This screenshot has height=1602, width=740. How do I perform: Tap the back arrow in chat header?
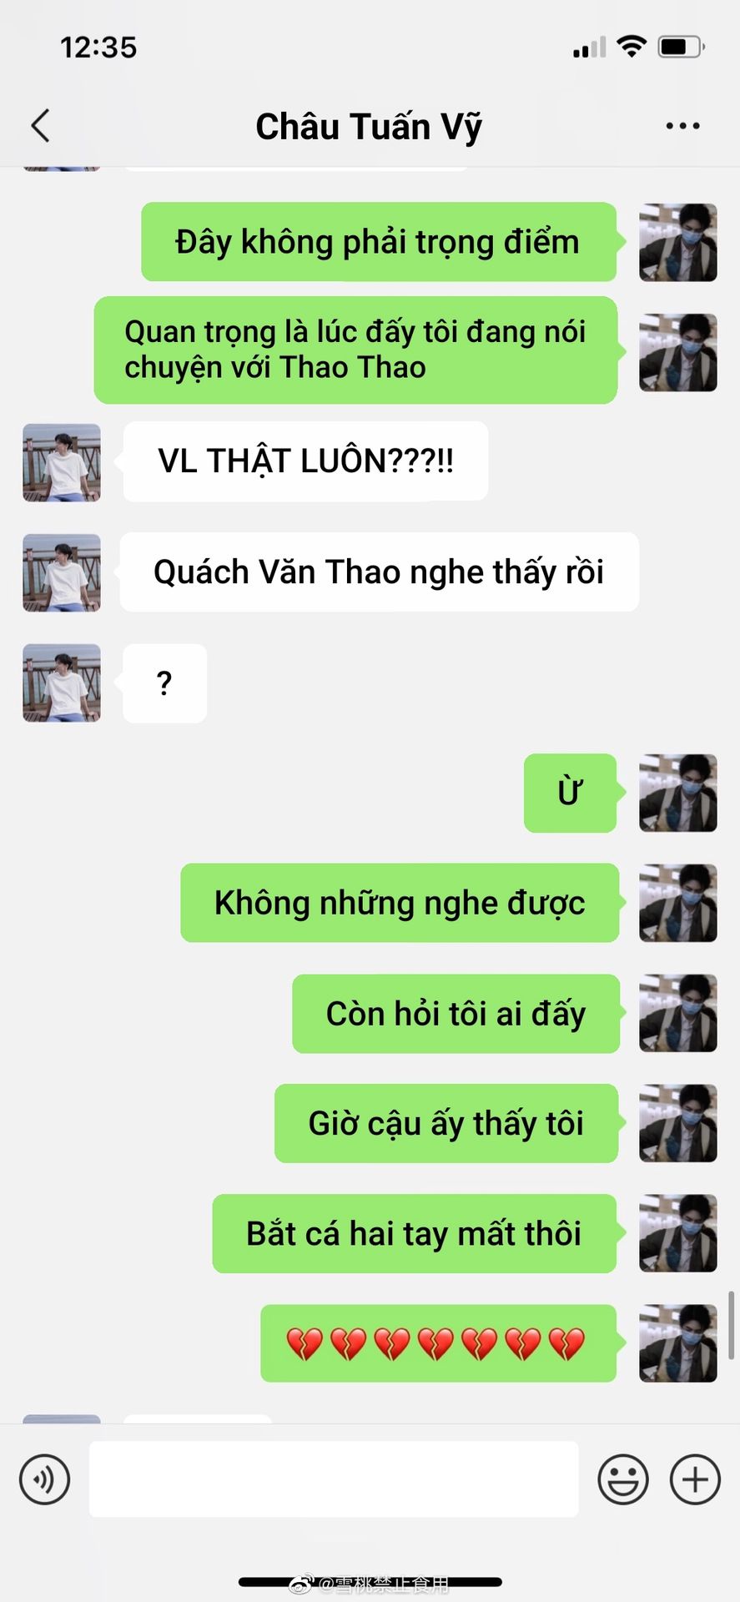click(x=40, y=126)
